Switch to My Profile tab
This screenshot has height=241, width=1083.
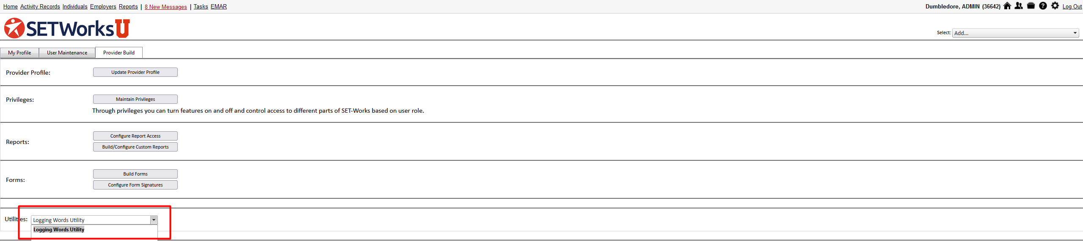19,53
